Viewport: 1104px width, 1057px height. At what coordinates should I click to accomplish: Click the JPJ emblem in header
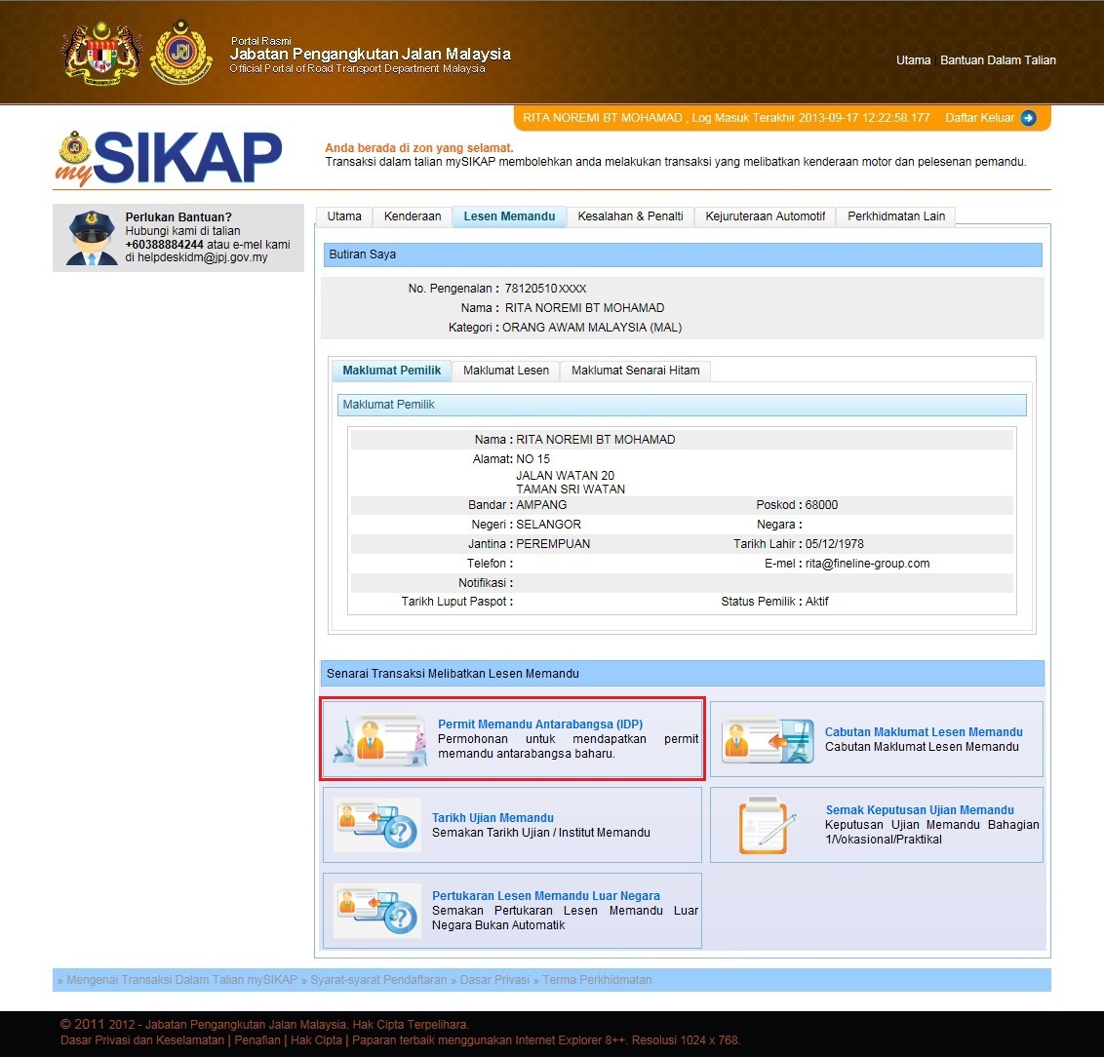tap(181, 53)
